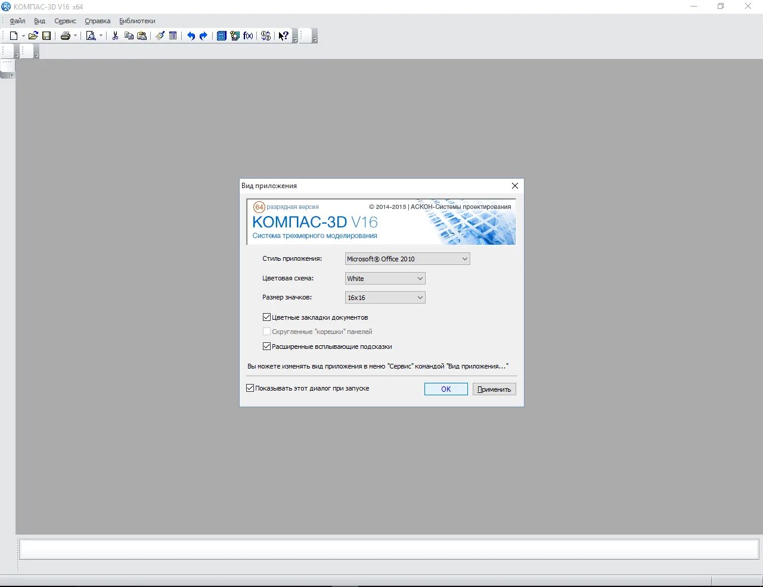The width and height of the screenshot is (763, 587).
Task: Undo with the blue left arrow
Action: (x=191, y=36)
